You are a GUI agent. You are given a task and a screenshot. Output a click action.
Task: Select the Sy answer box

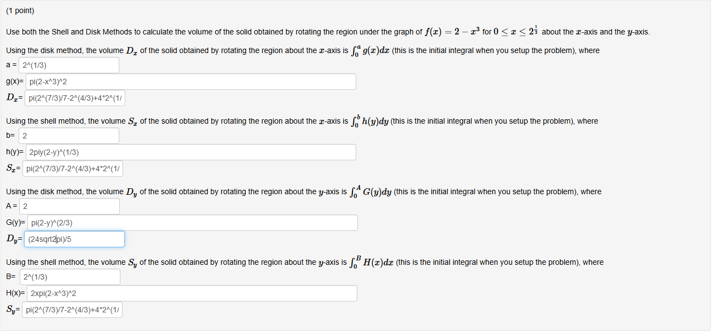(73, 309)
